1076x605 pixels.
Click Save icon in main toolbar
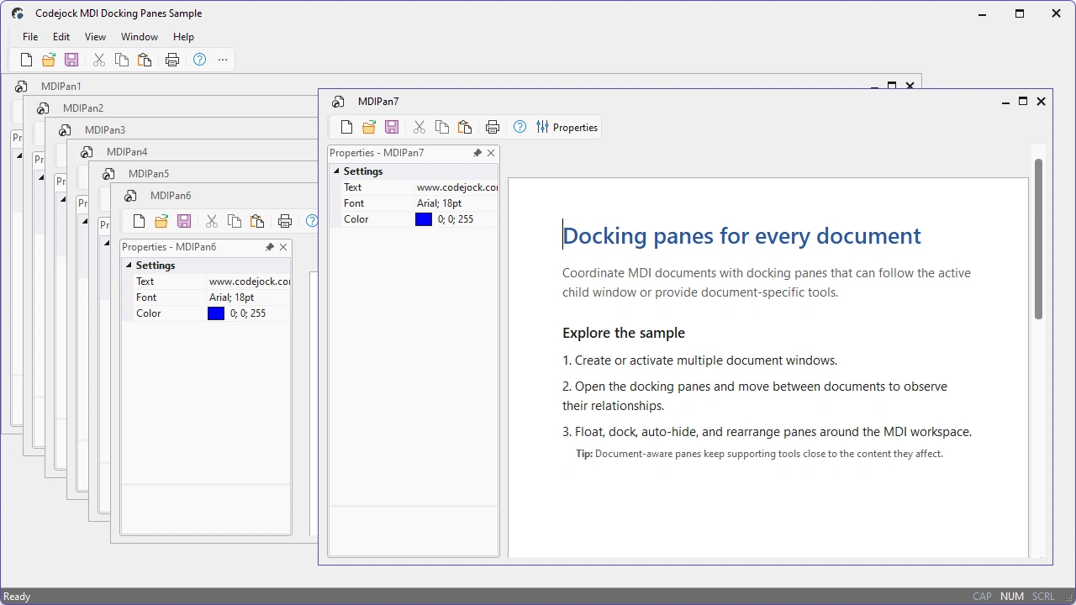(71, 60)
